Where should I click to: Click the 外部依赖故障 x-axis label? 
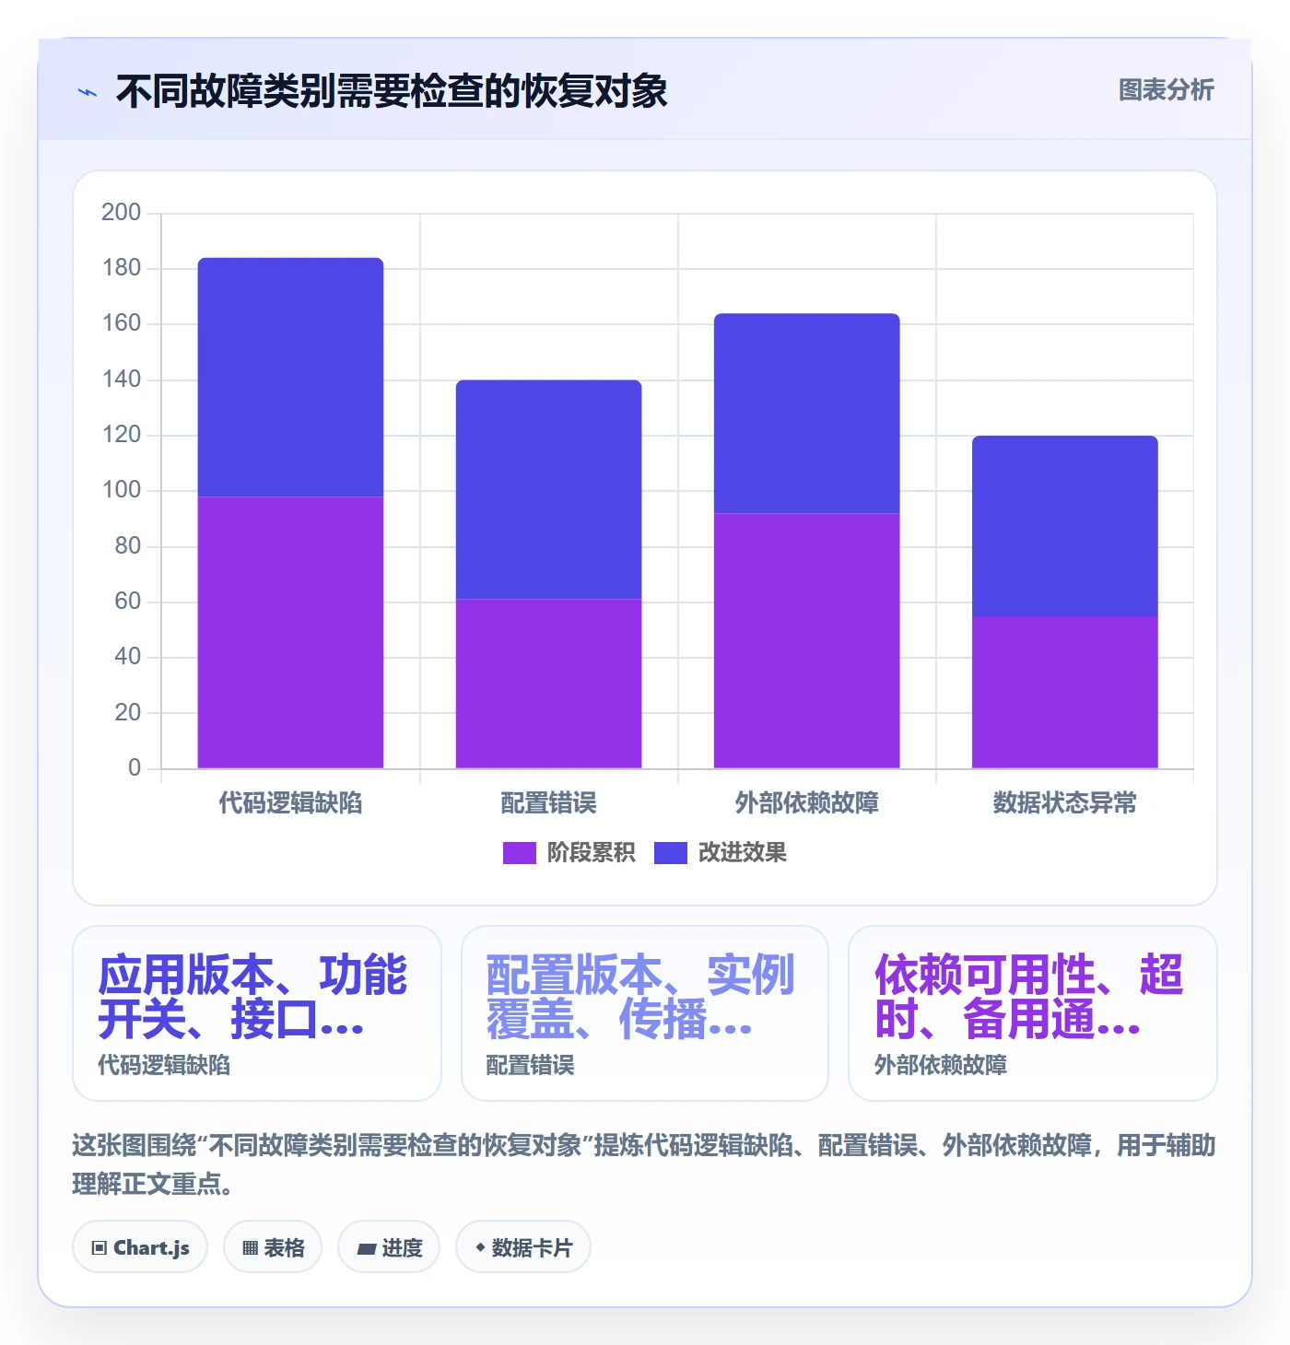pos(806,803)
